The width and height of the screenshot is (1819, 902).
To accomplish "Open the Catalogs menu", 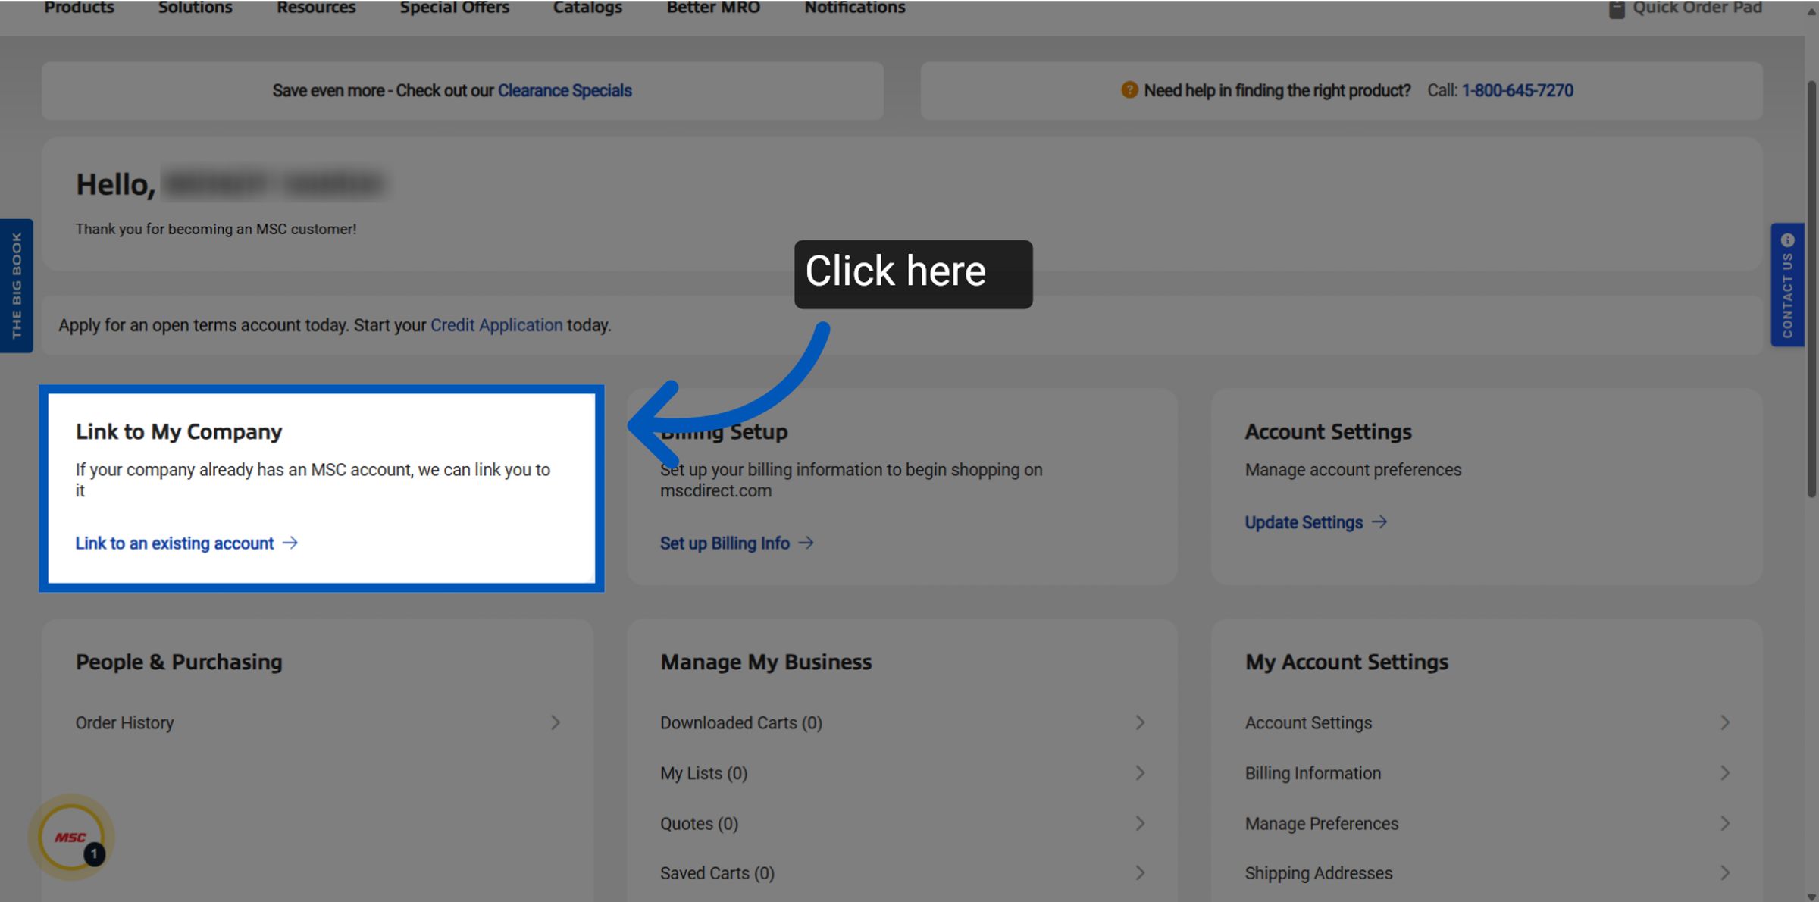I will pyautogui.click(x=587, y=8).
